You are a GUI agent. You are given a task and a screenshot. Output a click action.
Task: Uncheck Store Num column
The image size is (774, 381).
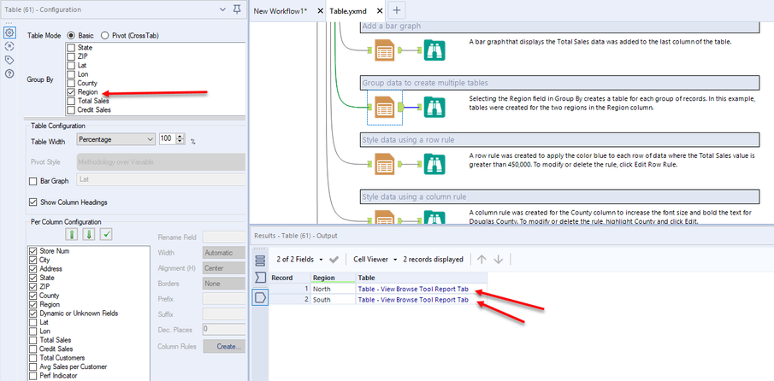[33, 251]
